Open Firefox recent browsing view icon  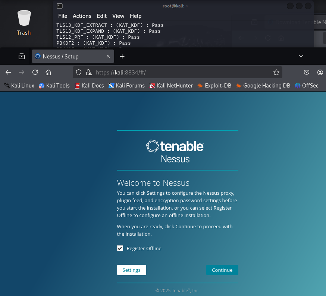click(22, 56)
